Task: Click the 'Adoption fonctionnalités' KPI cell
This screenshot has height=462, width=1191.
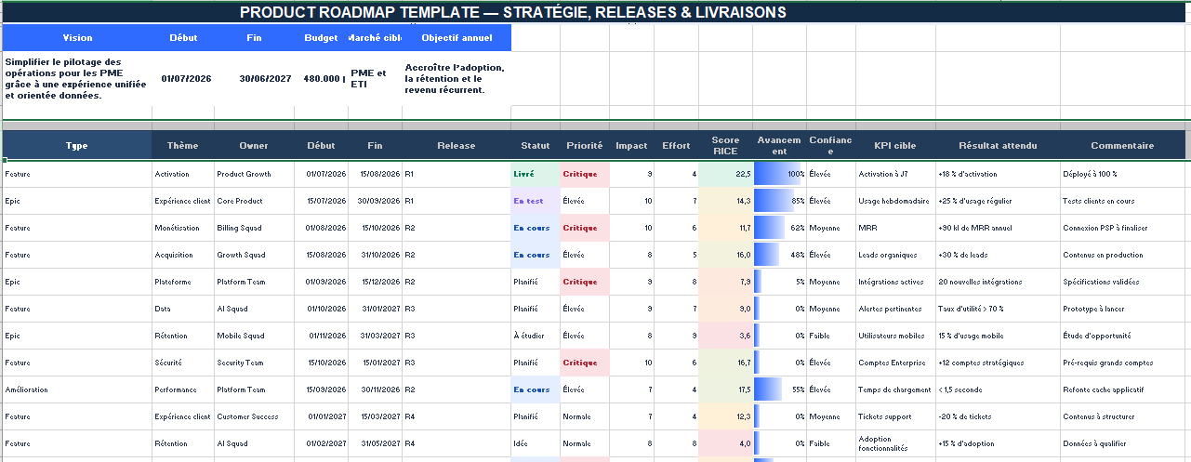Action: [895, 443]
